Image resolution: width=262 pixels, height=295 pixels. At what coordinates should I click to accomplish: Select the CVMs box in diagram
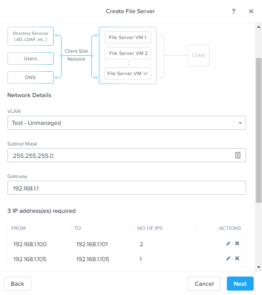(199, 55)
